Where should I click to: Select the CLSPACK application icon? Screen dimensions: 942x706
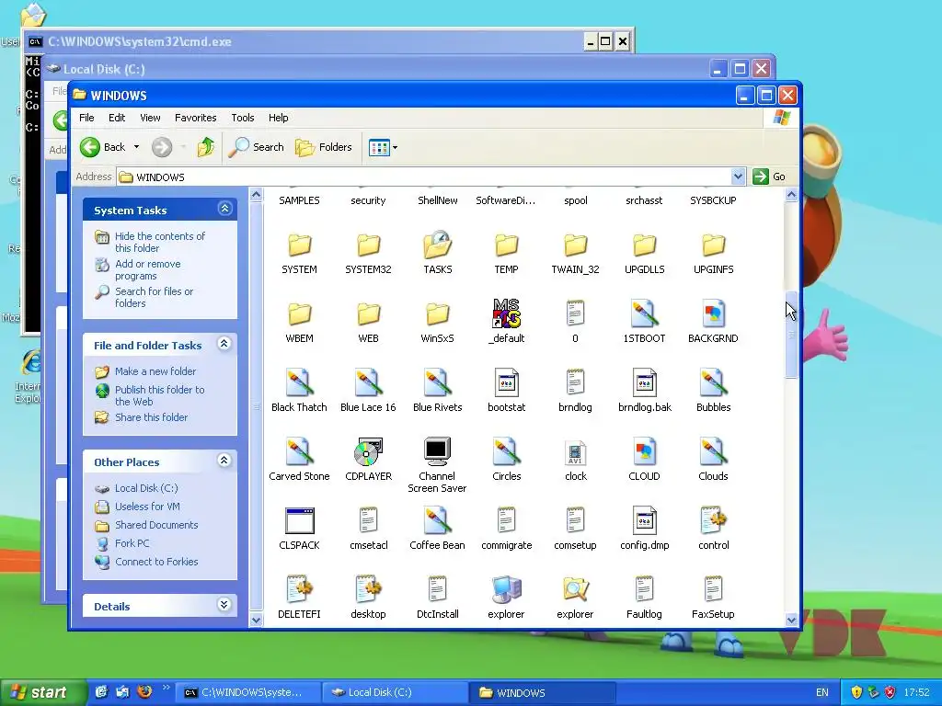[299, 521]
